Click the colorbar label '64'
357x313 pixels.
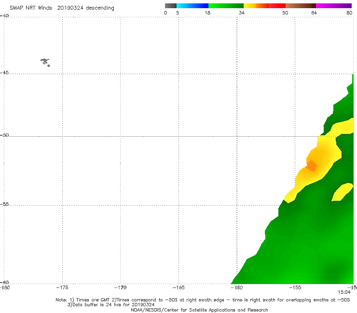click(x=314, y=13)
